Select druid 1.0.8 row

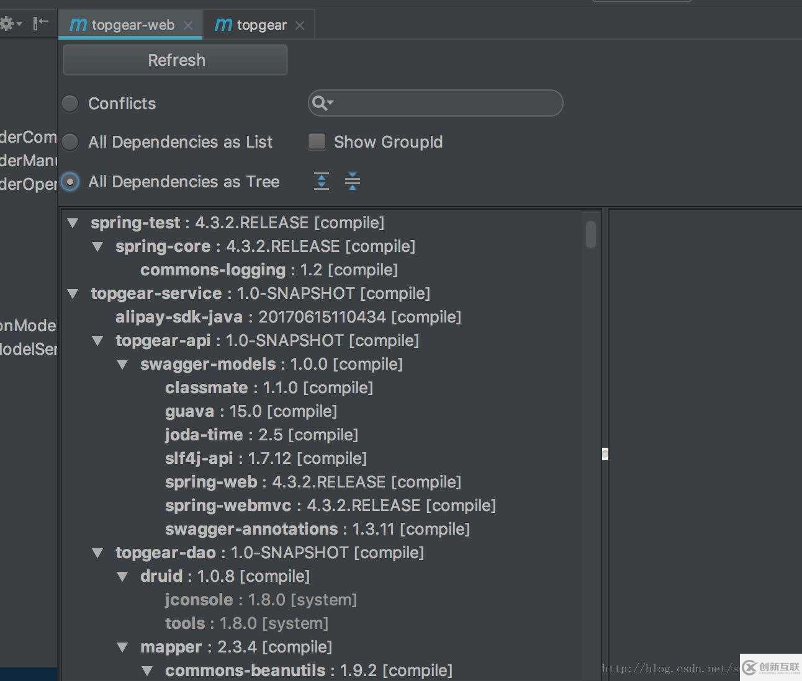tap(225, 576)
